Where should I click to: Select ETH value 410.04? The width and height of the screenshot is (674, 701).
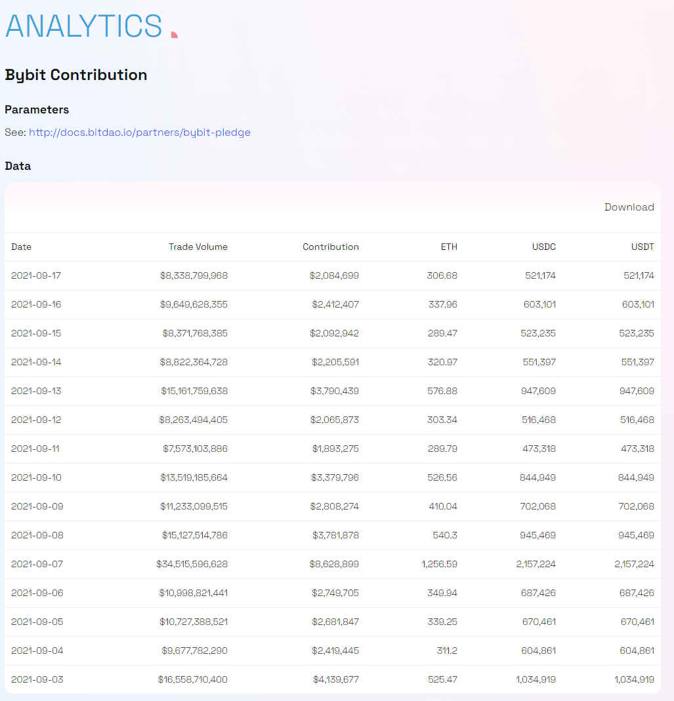tap(443, 506)
